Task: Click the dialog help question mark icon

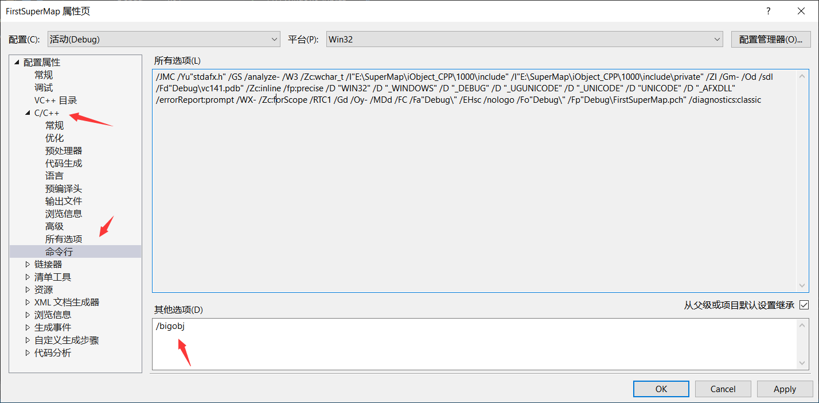Action: point(768,10)
